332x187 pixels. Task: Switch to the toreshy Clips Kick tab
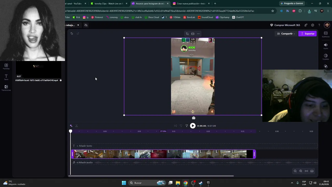109,4
